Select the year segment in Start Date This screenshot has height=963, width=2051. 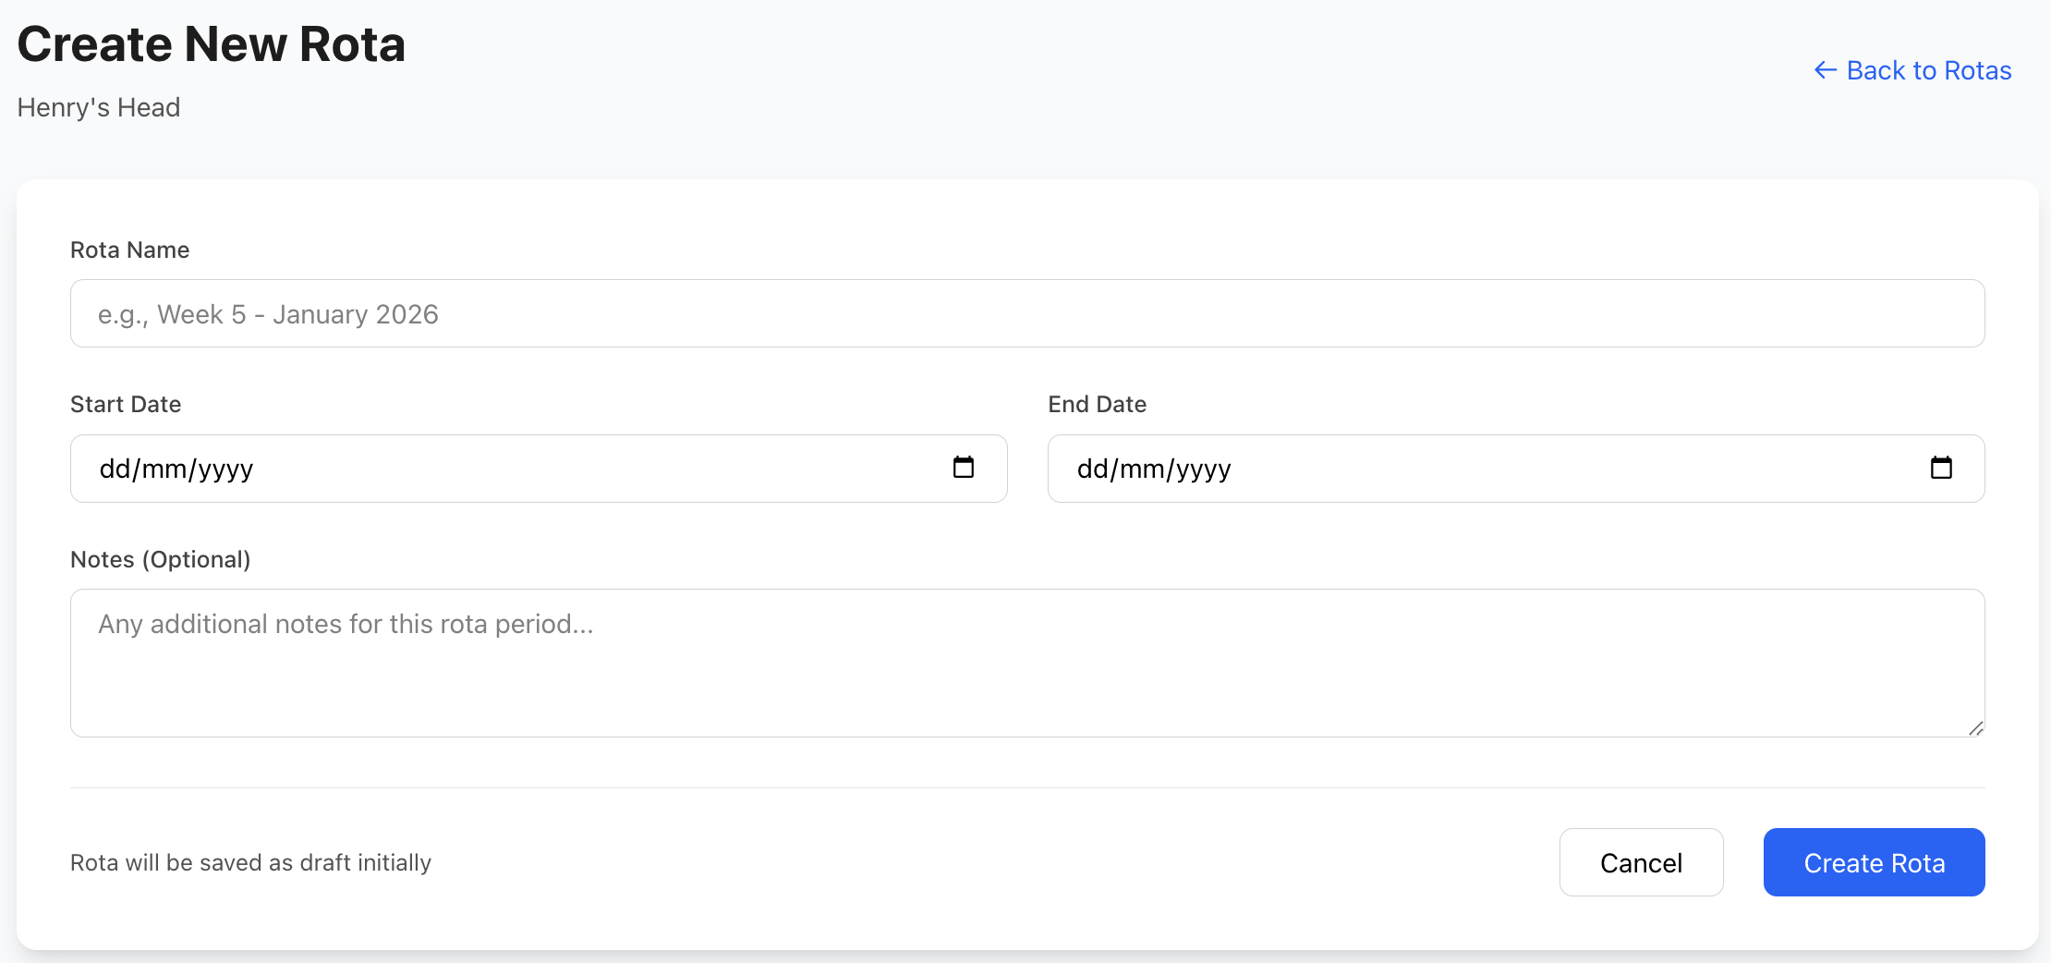click(225, 469)
